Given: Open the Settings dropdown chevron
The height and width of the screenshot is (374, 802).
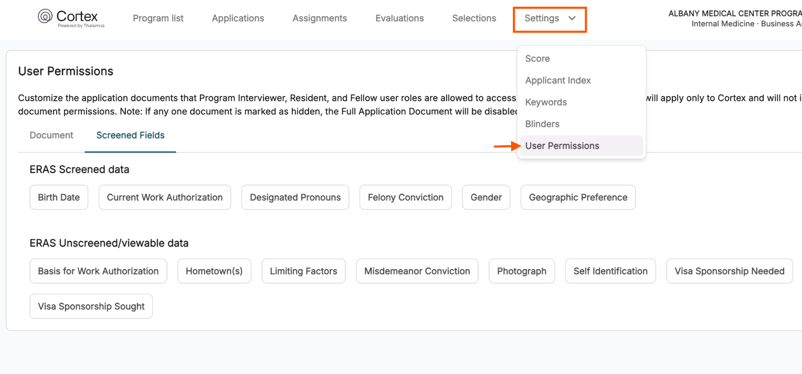Looking at the screenshot, I should 572,18.
